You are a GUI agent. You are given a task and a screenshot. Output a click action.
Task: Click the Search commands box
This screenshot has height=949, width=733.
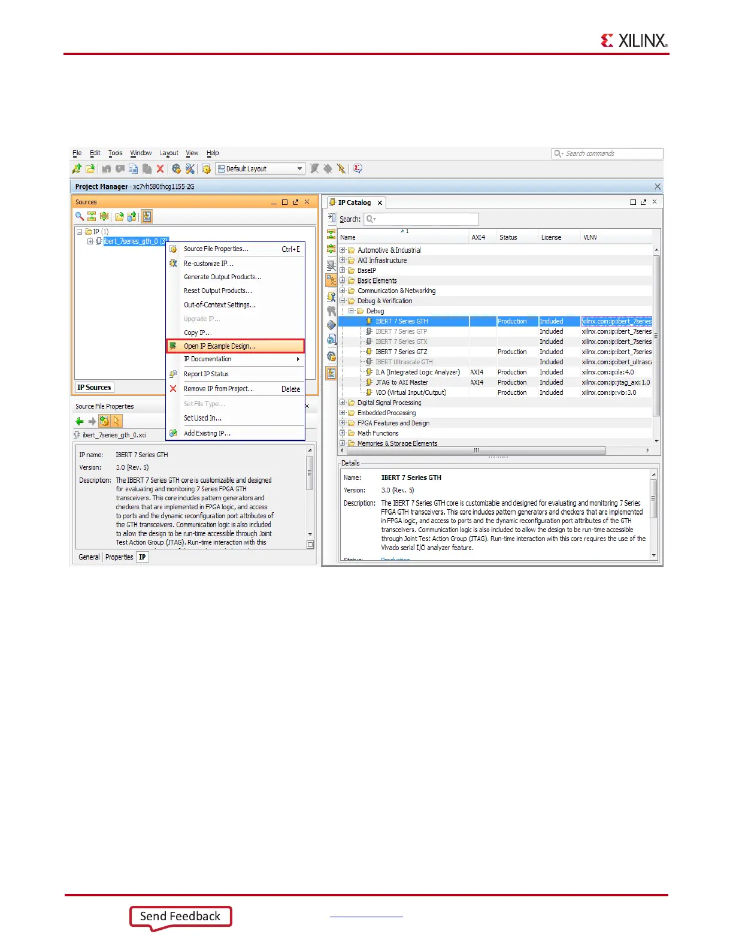point(607,154)
